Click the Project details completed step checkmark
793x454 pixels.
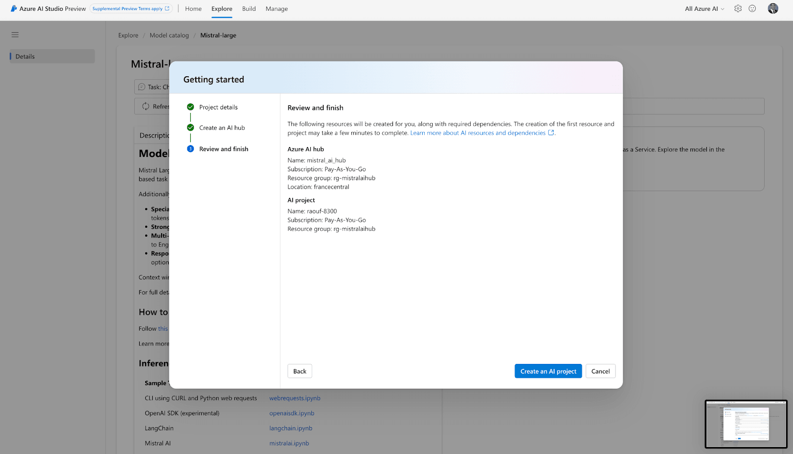point(190,107)
